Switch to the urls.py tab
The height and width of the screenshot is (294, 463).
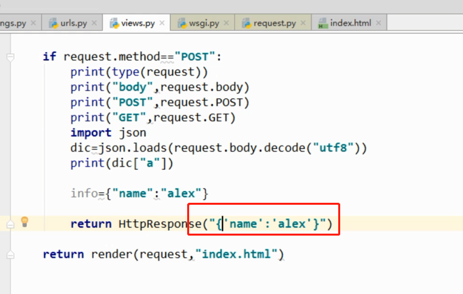pyautogui.click(x=74, y=23)
